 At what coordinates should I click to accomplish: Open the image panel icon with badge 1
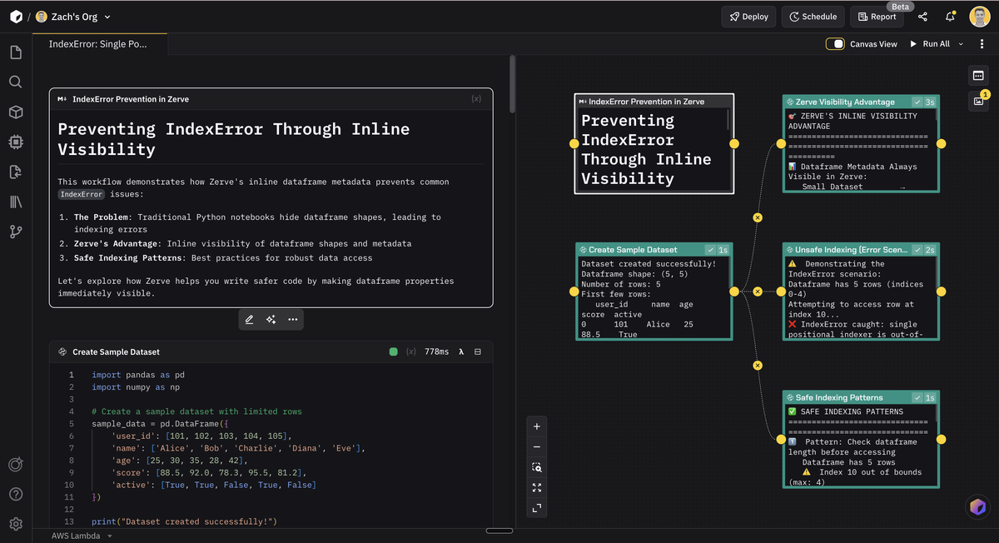tap(978, 101)
